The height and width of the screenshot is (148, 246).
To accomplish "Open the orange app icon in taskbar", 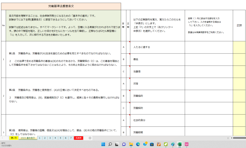I will click(x=159, y=144).
